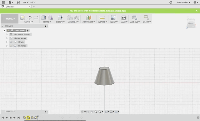The height and width of the screenshot is (121, 200).
Task: Open the CONSTRUCT menu
Action: click(89, 22)
